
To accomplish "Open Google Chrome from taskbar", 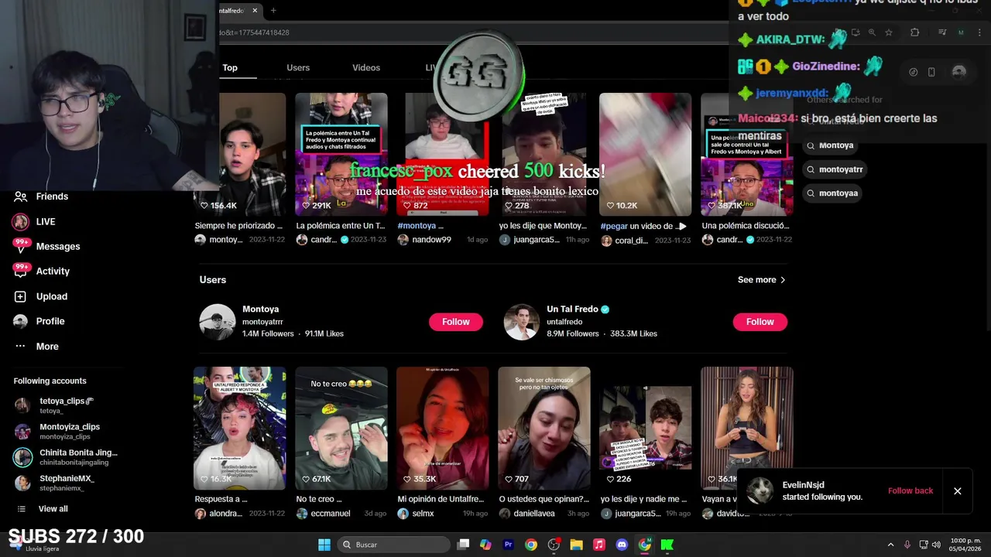I will point(531,545).
